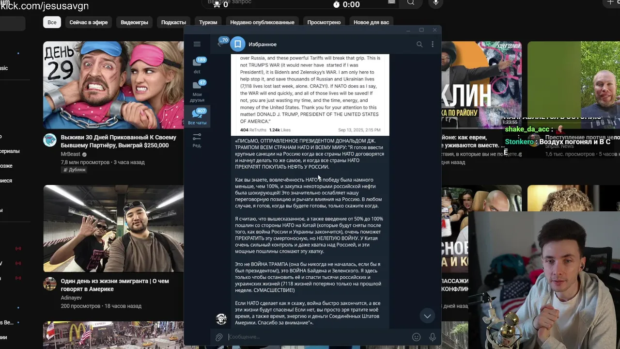Viewport: 620px width, 349px height.
Task: Click the 404 ReTruths count in post
Action: (253, 130)
